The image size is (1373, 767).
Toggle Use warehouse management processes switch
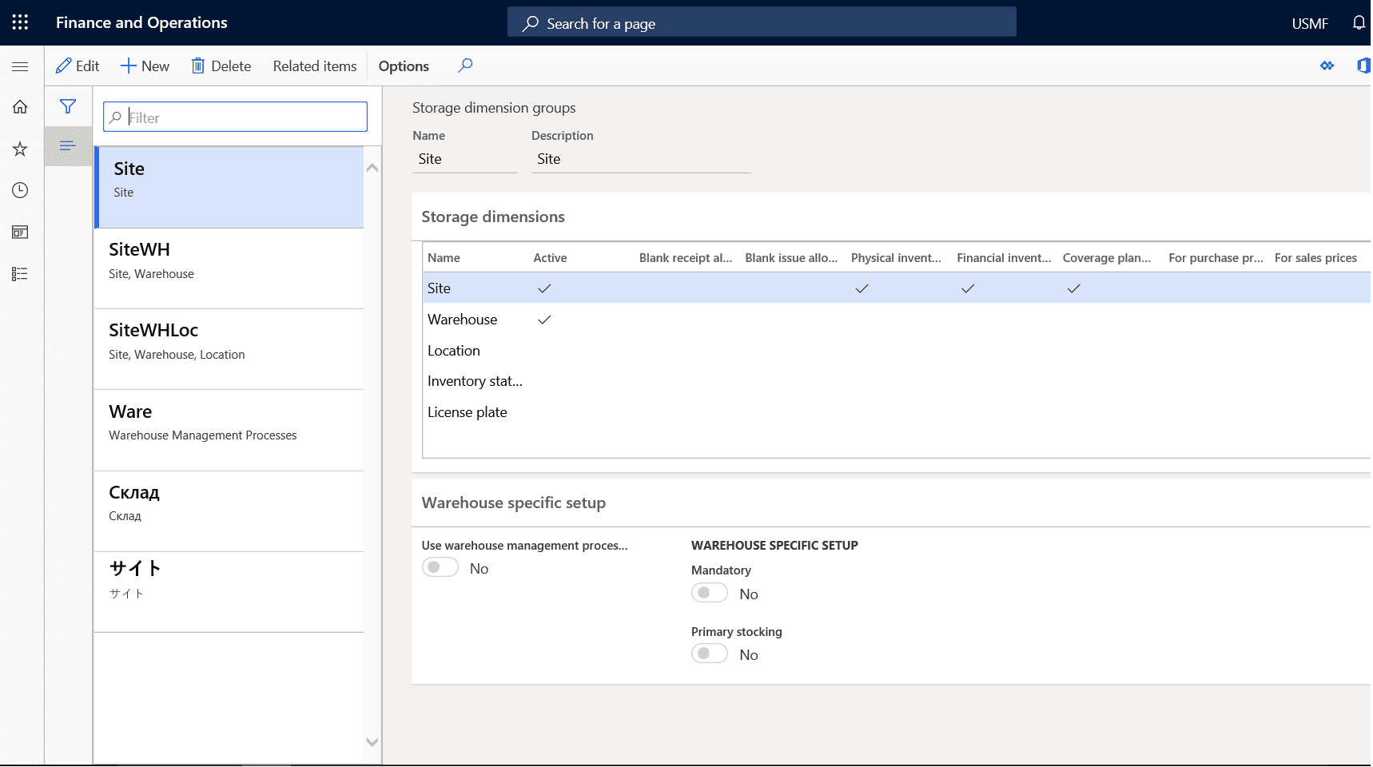[x=440, y=567]
